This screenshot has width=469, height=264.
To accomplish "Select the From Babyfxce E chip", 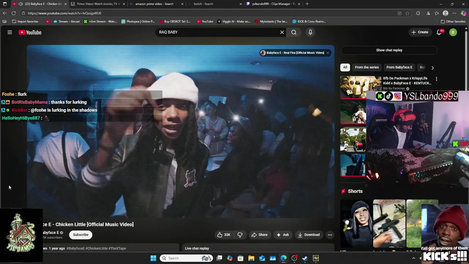I will pos(399,67).
